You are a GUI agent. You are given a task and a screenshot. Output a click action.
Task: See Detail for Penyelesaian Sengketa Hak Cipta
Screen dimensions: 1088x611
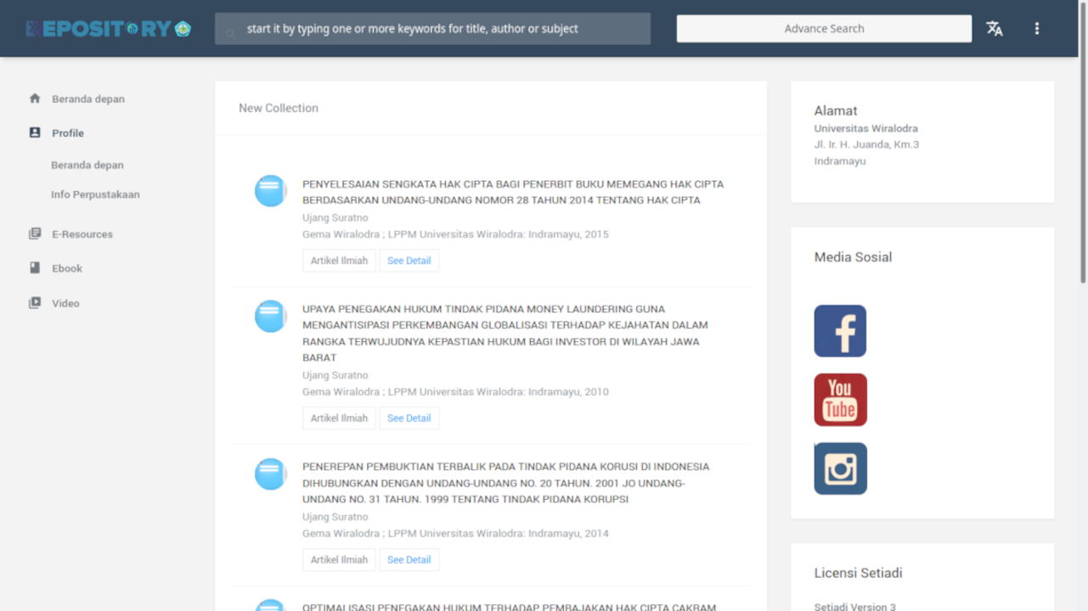(x=409, y=261)
